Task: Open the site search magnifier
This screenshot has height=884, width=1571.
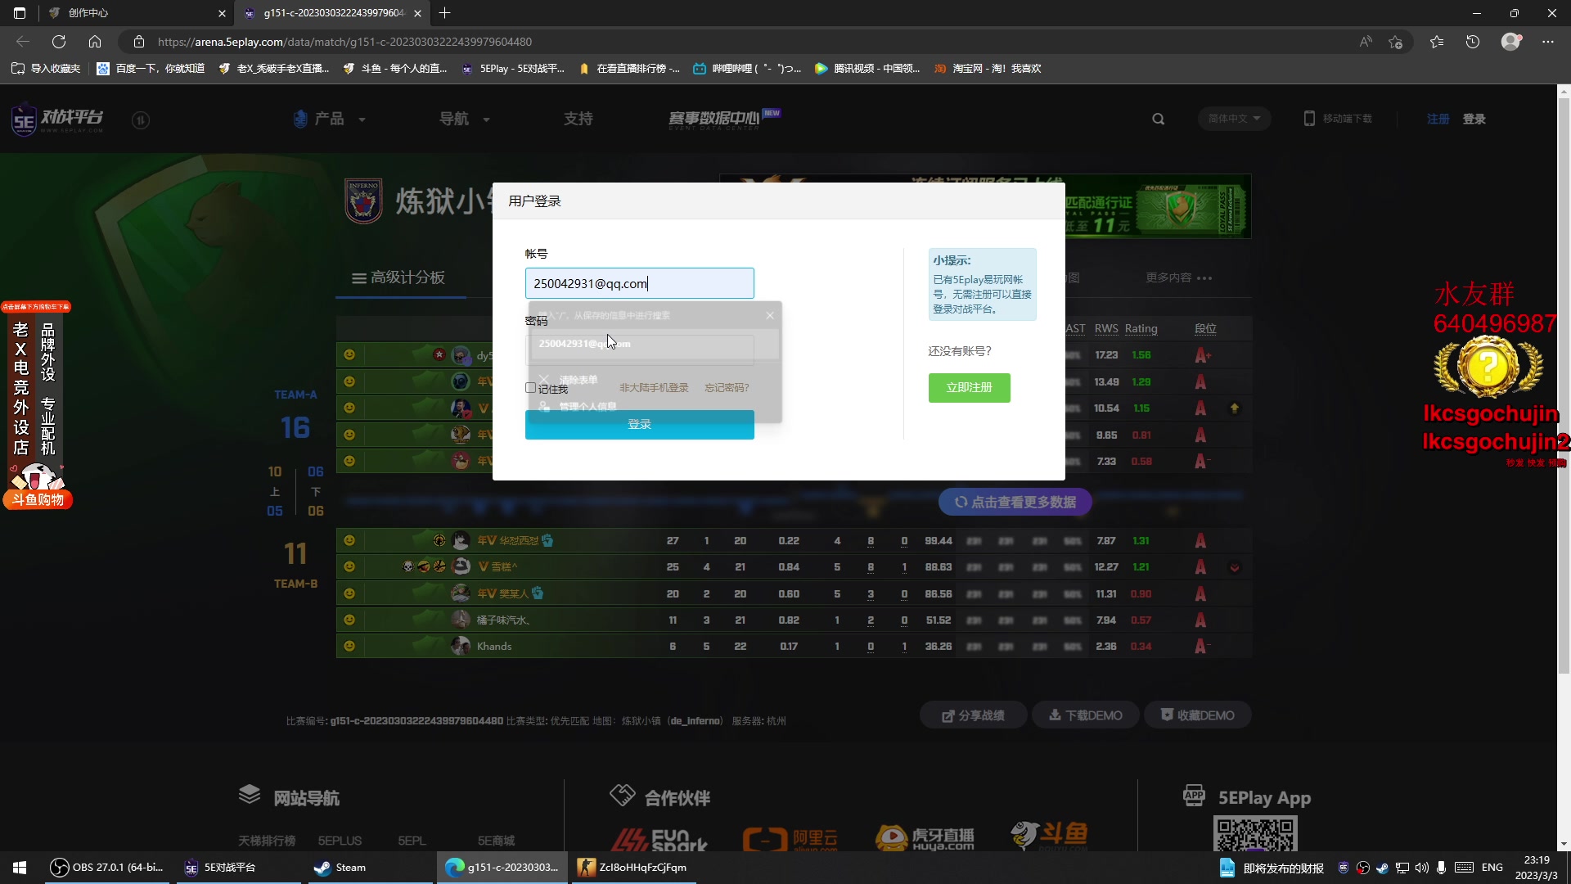Action: point(1159,119)
